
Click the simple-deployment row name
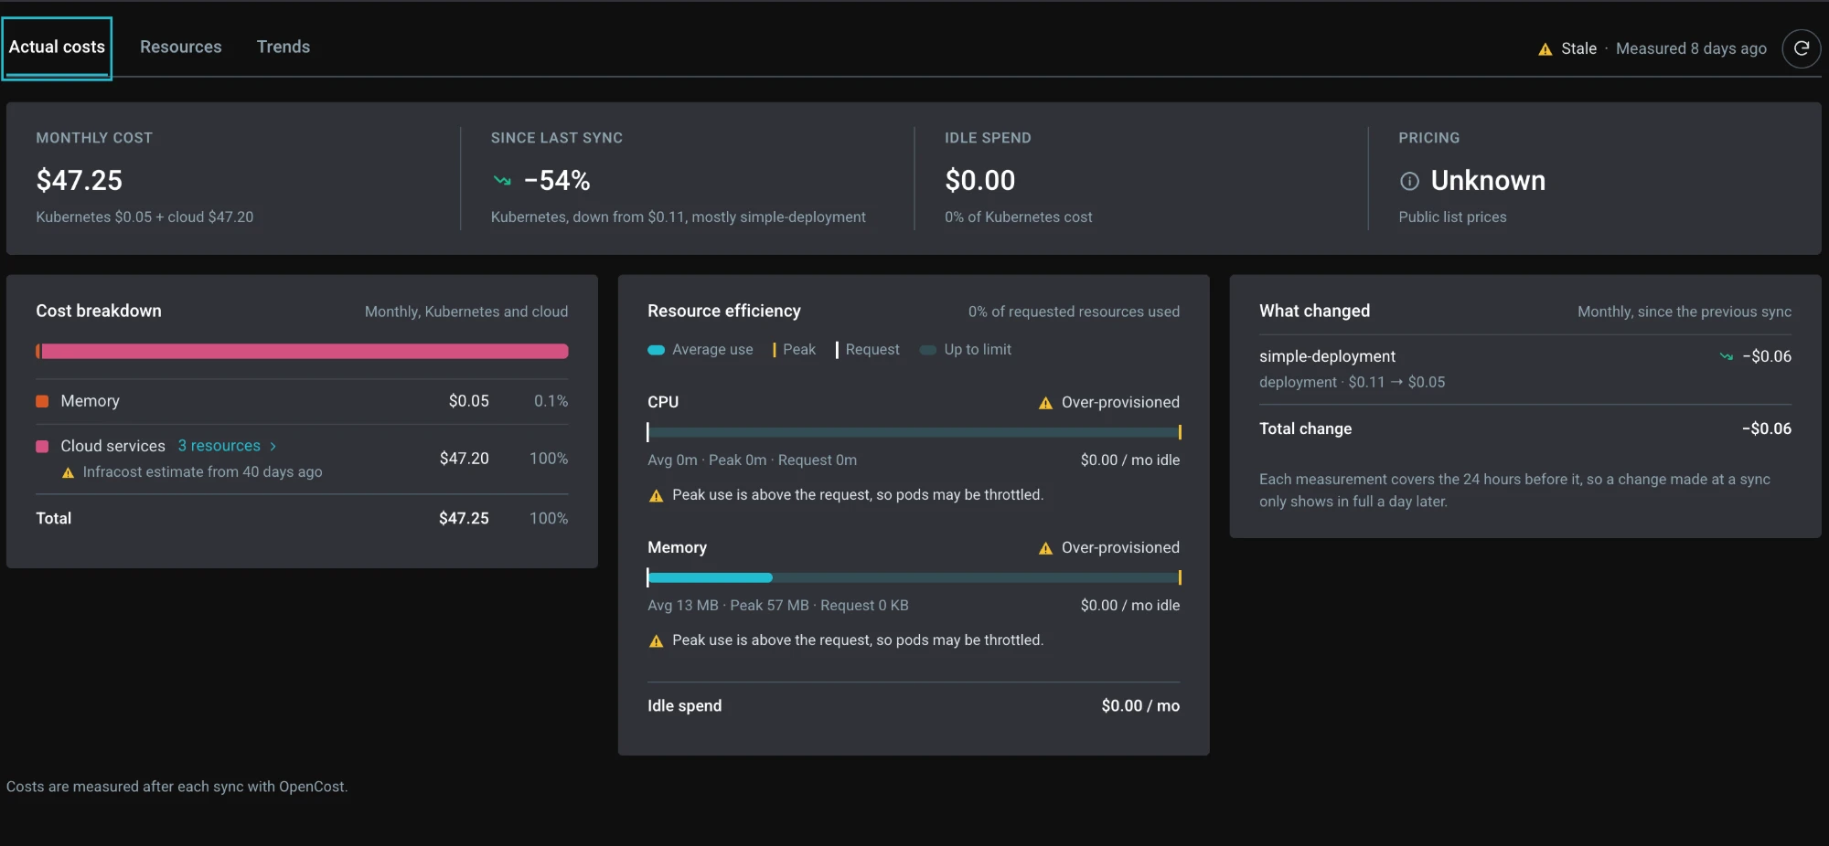coord(1327,356)
